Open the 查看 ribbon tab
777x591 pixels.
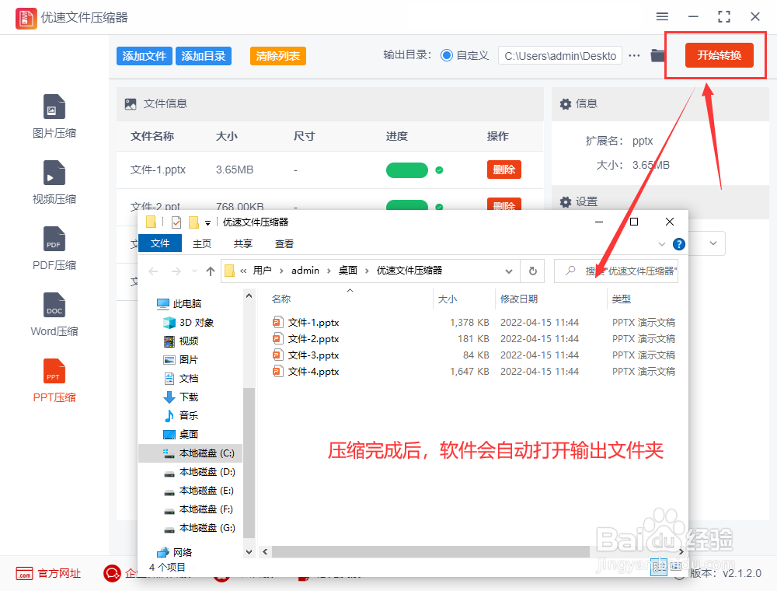point(284,244)
